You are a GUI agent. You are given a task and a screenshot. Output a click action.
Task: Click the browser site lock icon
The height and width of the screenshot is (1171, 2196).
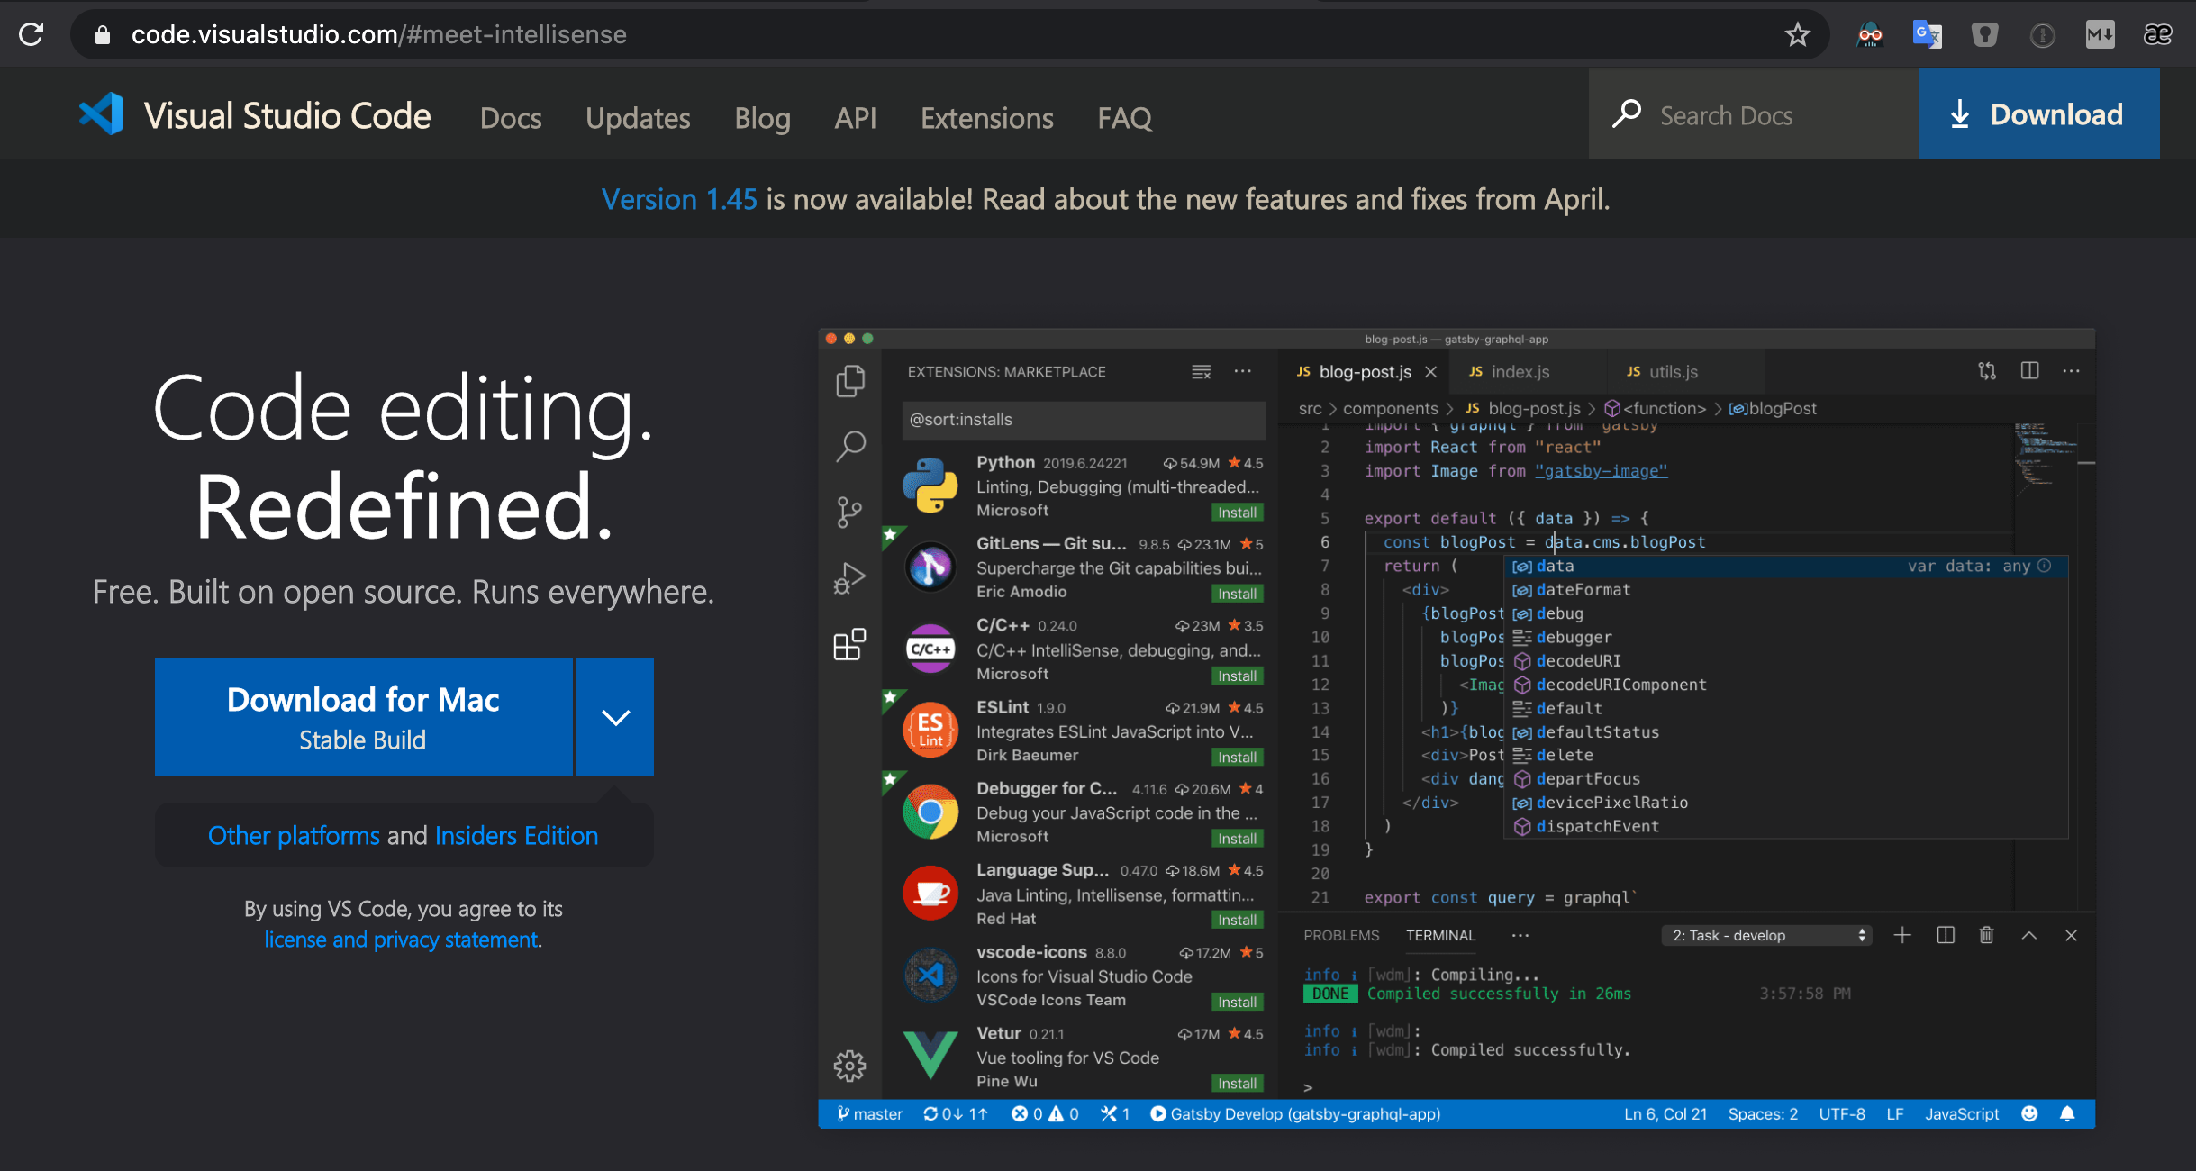102,35
